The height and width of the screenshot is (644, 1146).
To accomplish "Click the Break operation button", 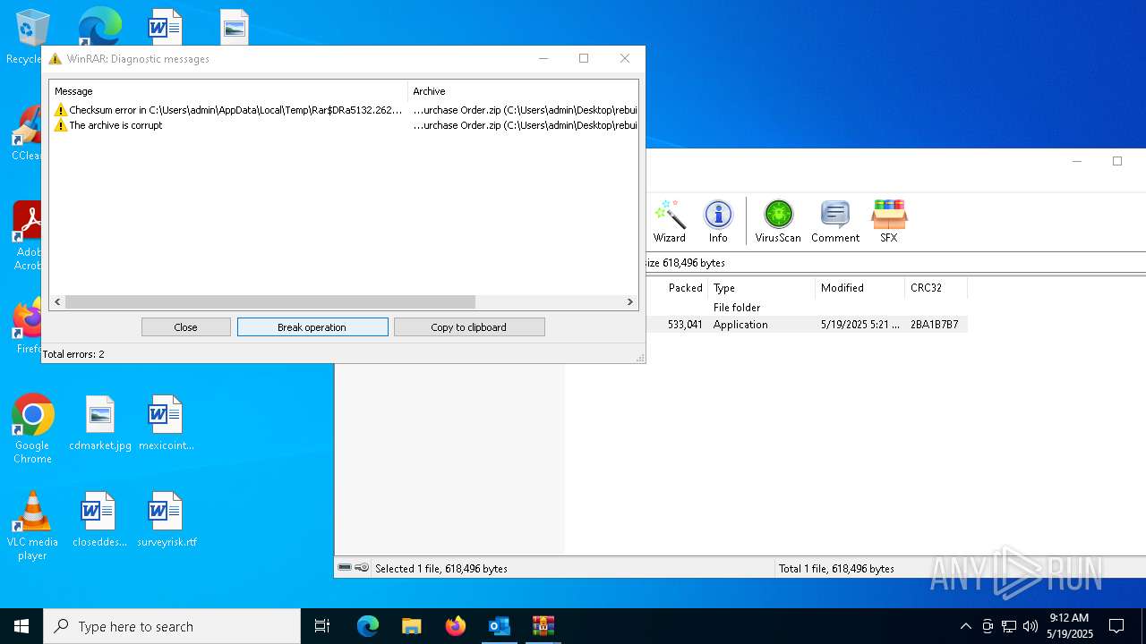I will pos(312,327).
